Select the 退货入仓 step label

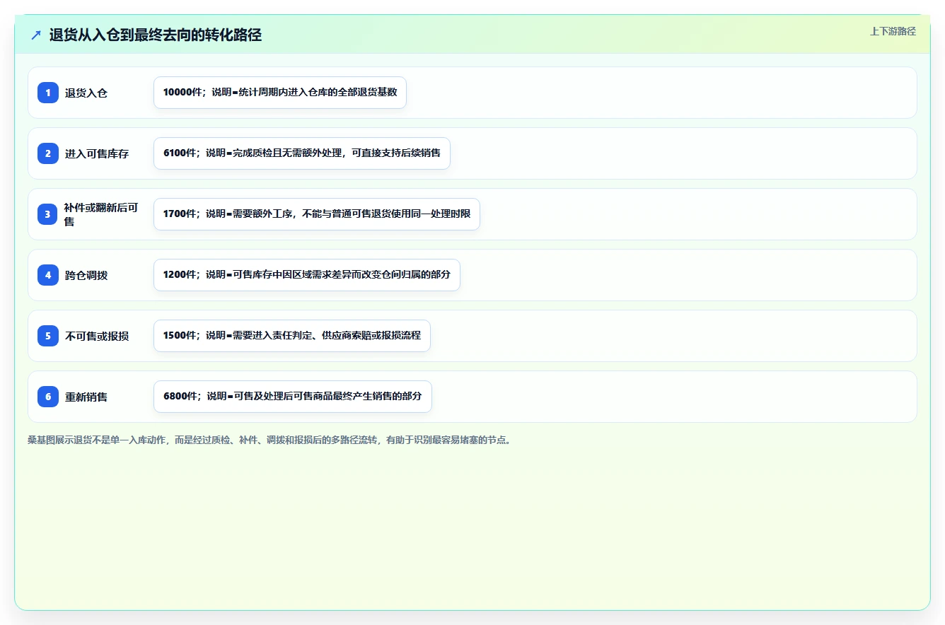click(86, 93)
